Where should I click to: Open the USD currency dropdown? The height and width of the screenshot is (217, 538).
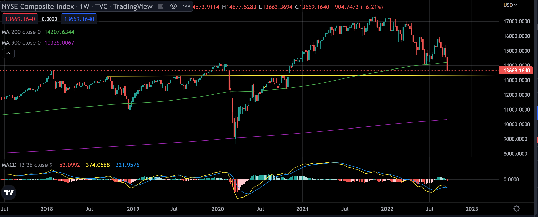[510, 5]
